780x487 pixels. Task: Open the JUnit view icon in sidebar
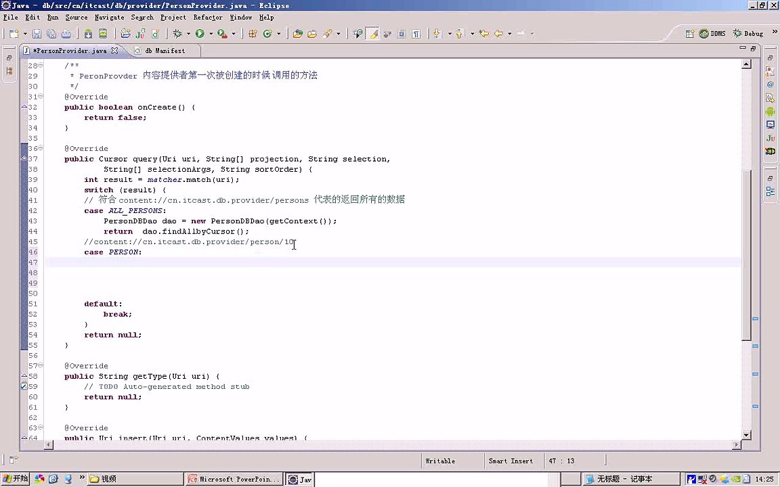click(770, 138)
